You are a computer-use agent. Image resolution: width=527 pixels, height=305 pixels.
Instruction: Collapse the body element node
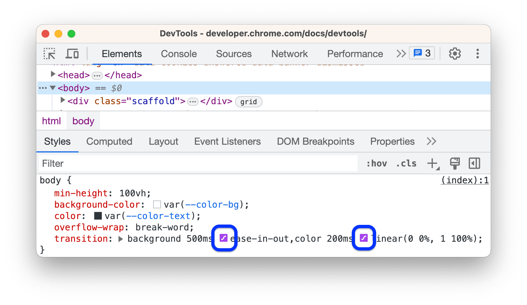(x=53, y=88)
